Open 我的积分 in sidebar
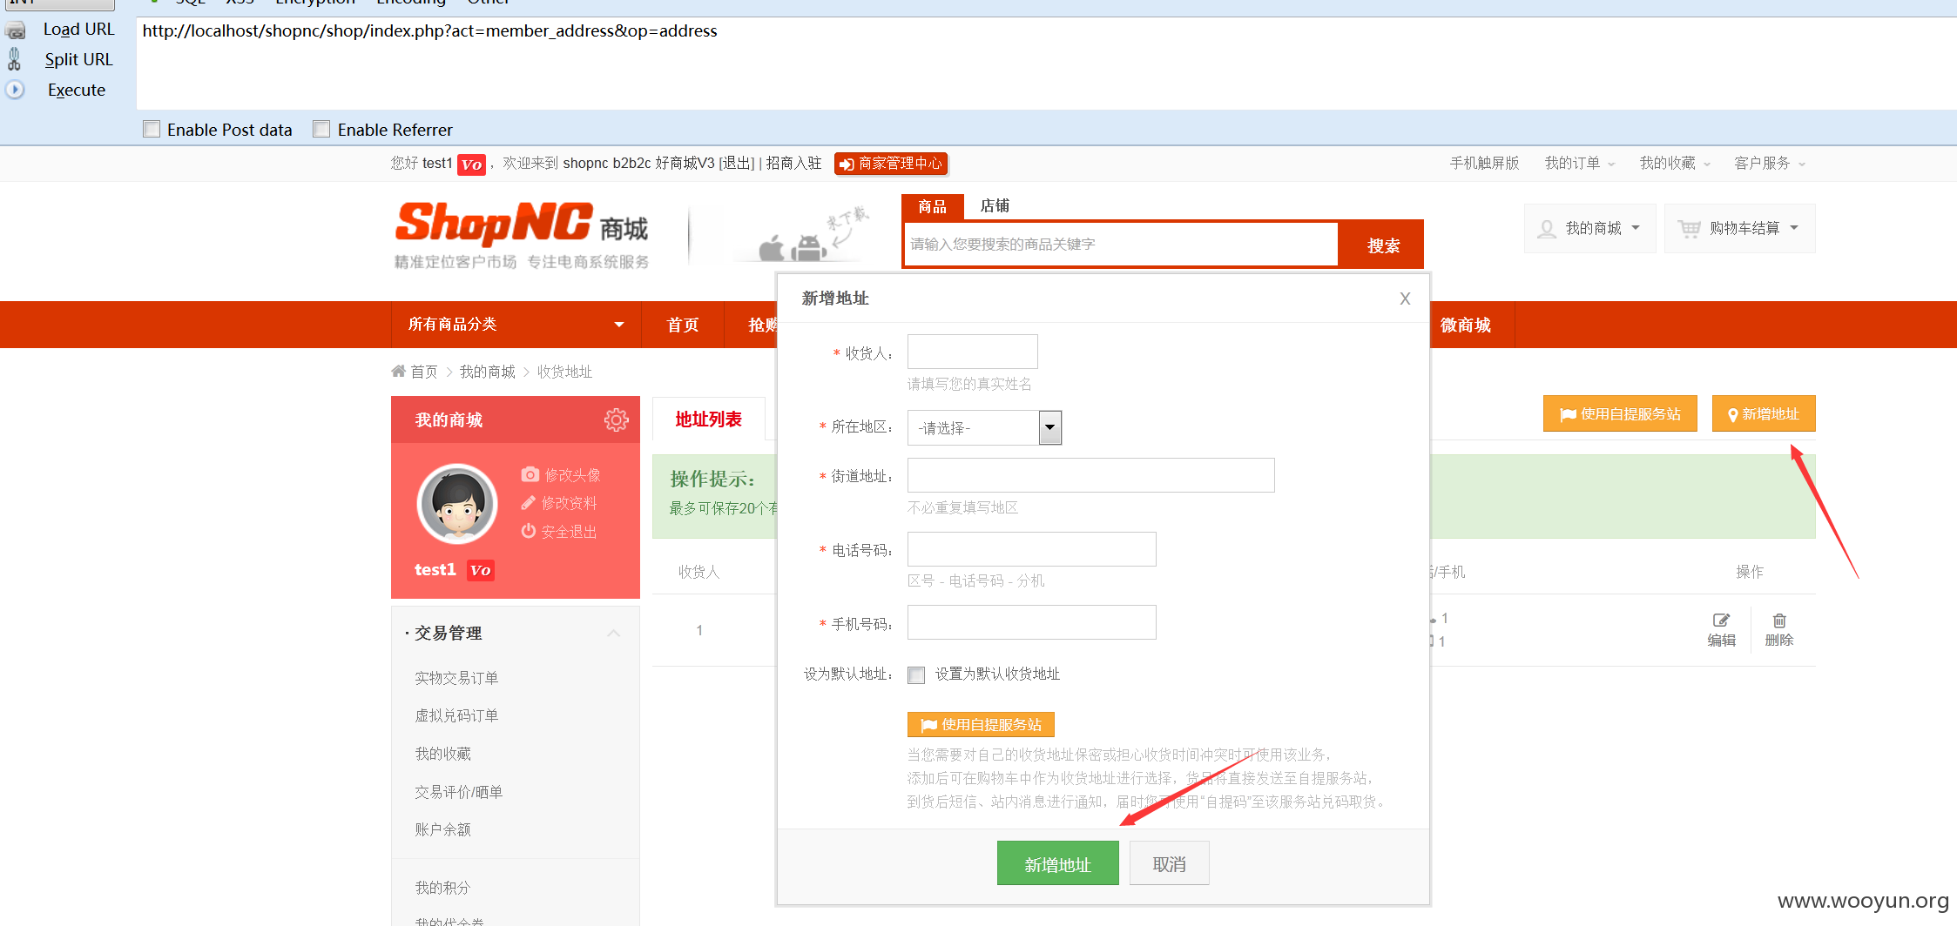1957x926 pixels. click(442, 888)
